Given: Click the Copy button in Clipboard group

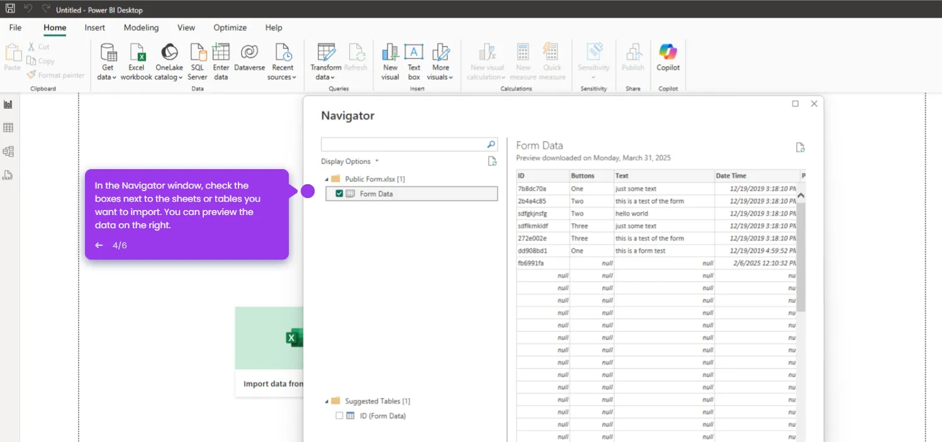Looking at the screenshot, I should [x=41, y=61].
